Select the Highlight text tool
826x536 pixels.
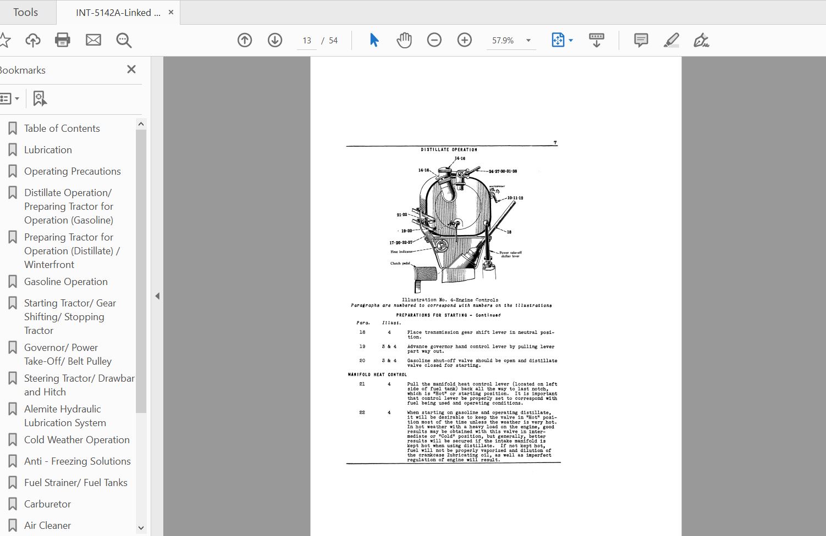pyautogui.click(x=671, y=40)
